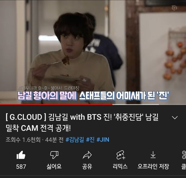Select the 리믹스 remix label

tap(120, 166)
